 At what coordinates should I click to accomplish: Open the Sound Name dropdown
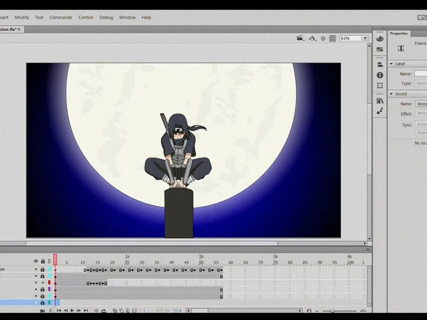pyautogui.click(x=421, y=104)
